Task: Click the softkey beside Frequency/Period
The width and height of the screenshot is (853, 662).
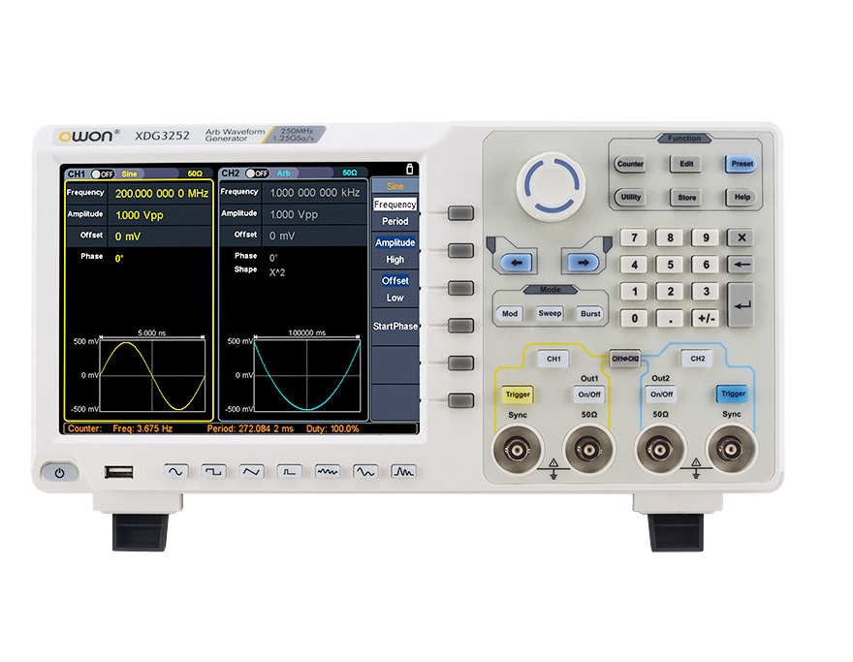Action: pyautogui.click(x=460, y=213)
